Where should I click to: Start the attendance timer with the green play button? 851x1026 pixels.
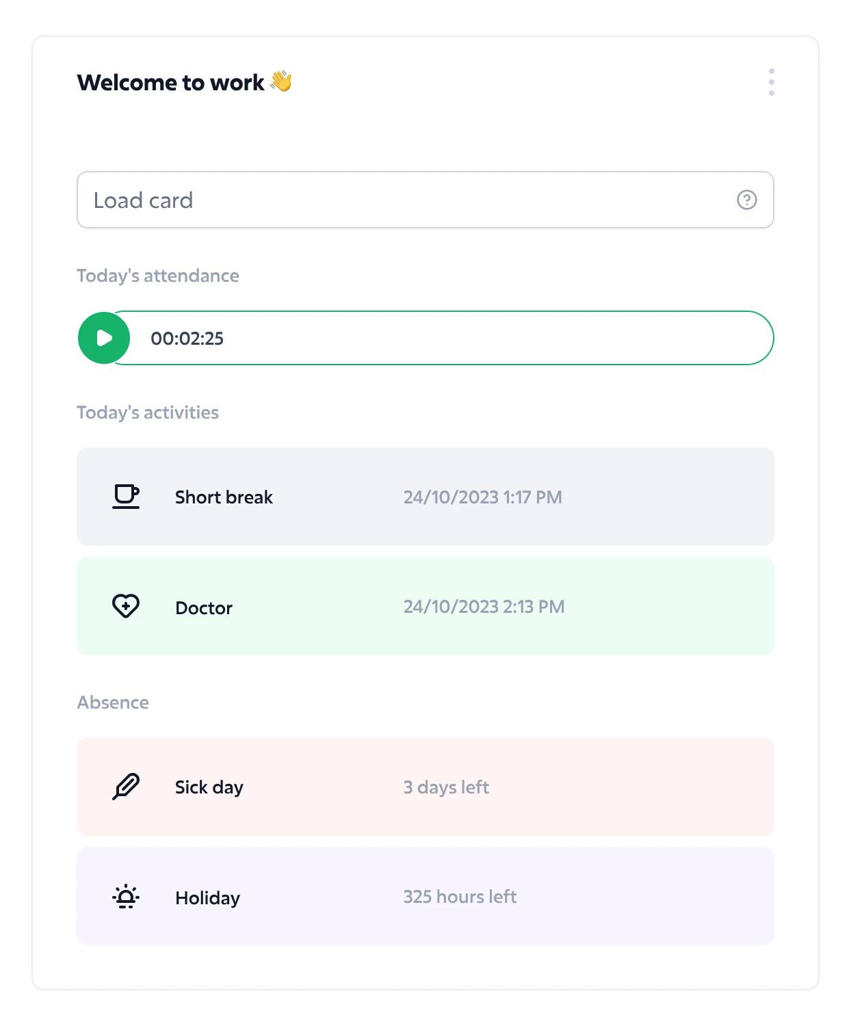tap(104, 338)
